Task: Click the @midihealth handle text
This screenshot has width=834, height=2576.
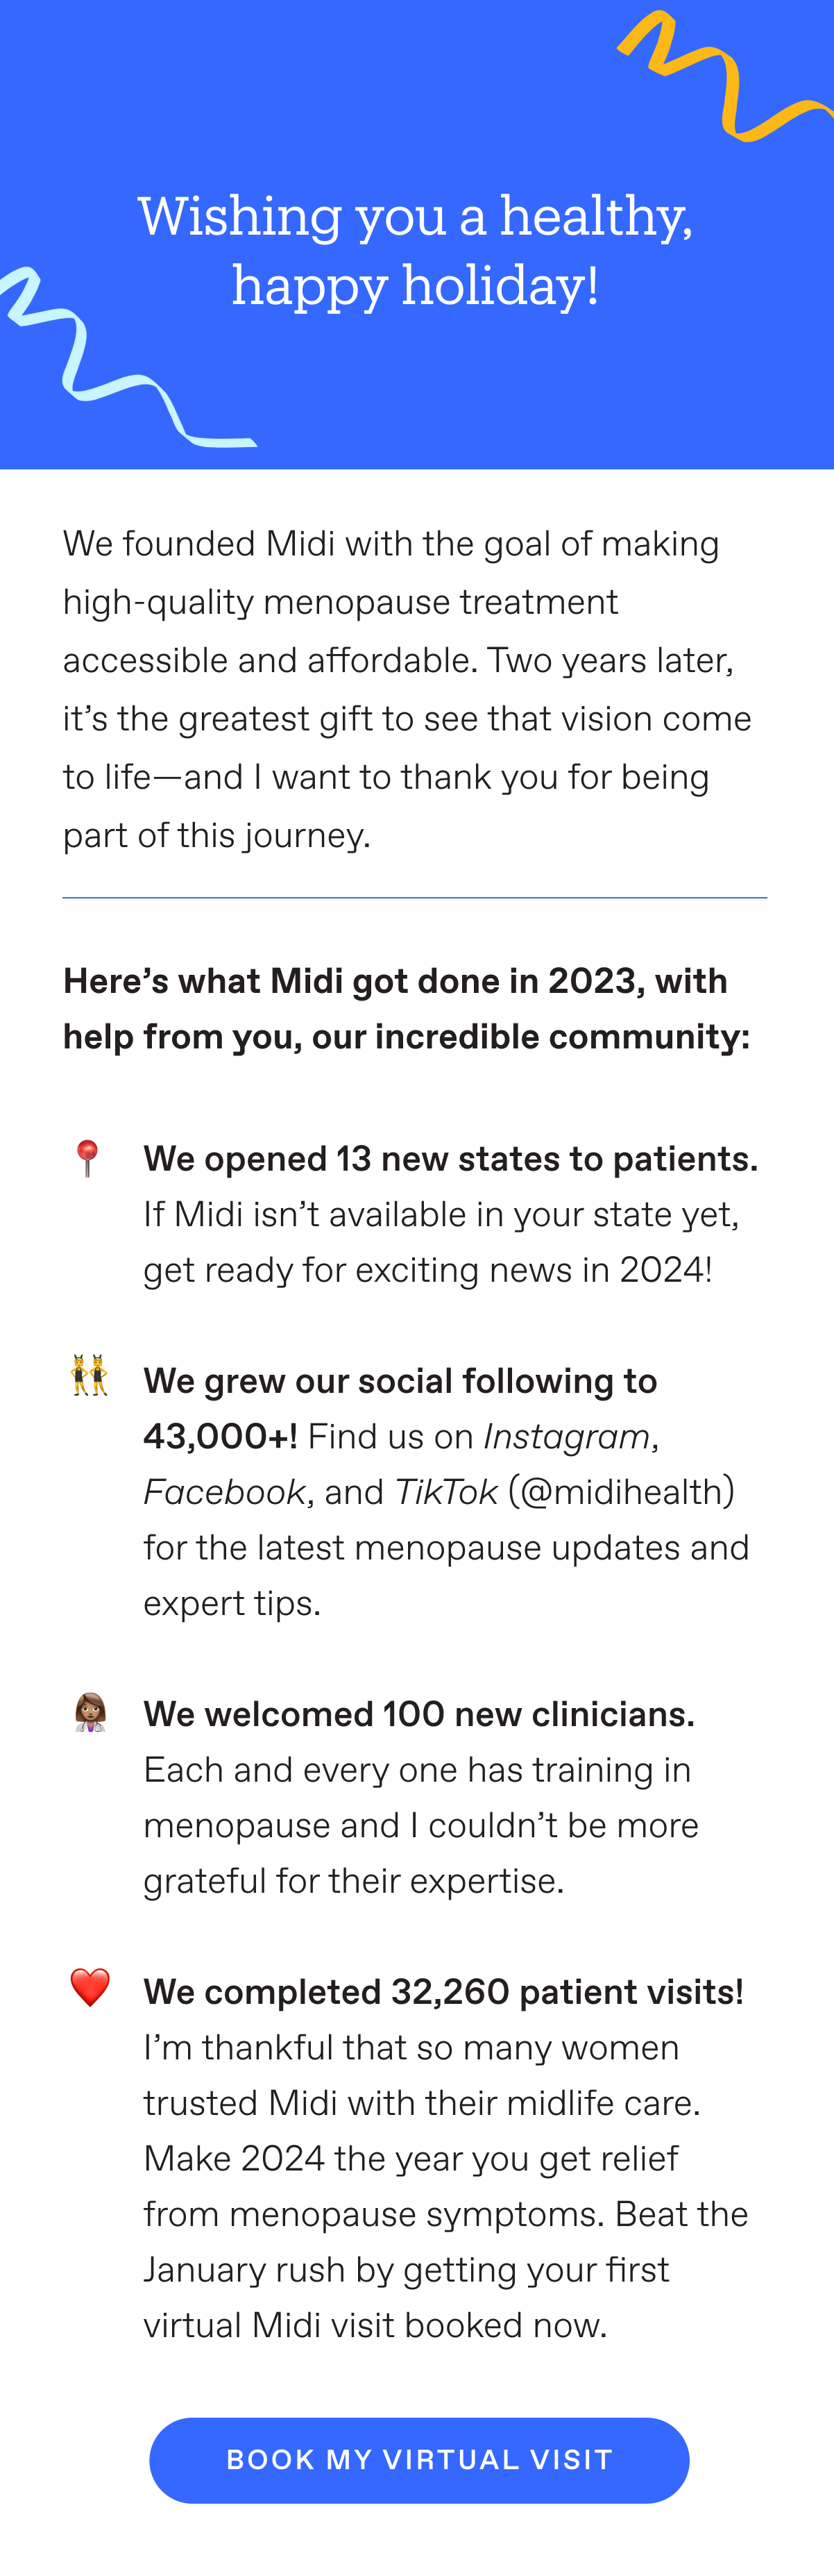Action: coord(621,1491)
